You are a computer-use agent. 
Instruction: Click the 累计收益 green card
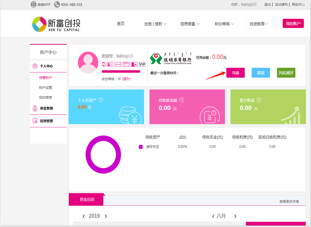click(268, 107)
